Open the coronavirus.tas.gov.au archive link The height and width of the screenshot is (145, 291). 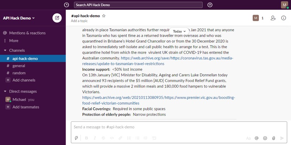pyautogui.click(x=157, y=61)
